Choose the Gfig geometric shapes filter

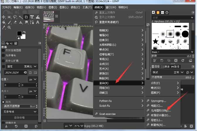pyautogui.click(x=163, y=111)
